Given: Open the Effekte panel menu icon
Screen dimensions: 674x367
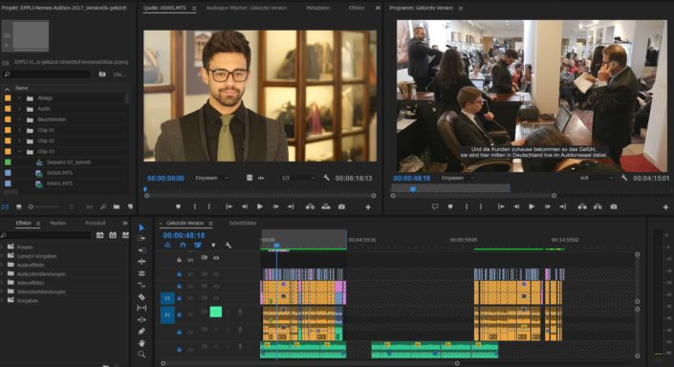Looking at the screenshot, I should click(x=38, y=224).
